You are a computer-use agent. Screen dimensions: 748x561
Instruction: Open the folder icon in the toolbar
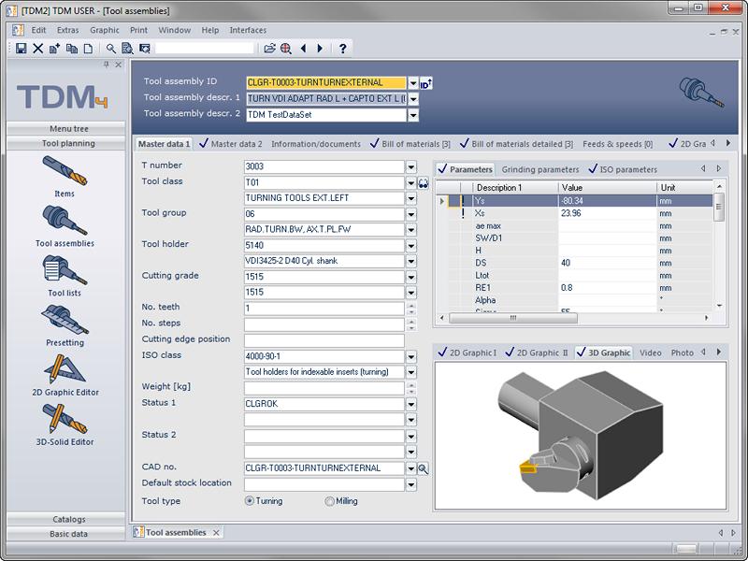[x=269, y=49]
